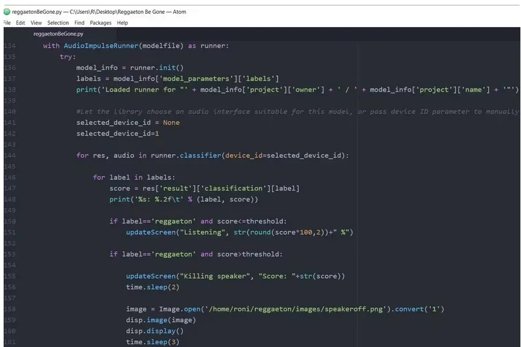Image resolution: width=521 pixels, height=347 pixels.
Task: Click the 'Killing speaker' updateScreen line
Action: 235,276
